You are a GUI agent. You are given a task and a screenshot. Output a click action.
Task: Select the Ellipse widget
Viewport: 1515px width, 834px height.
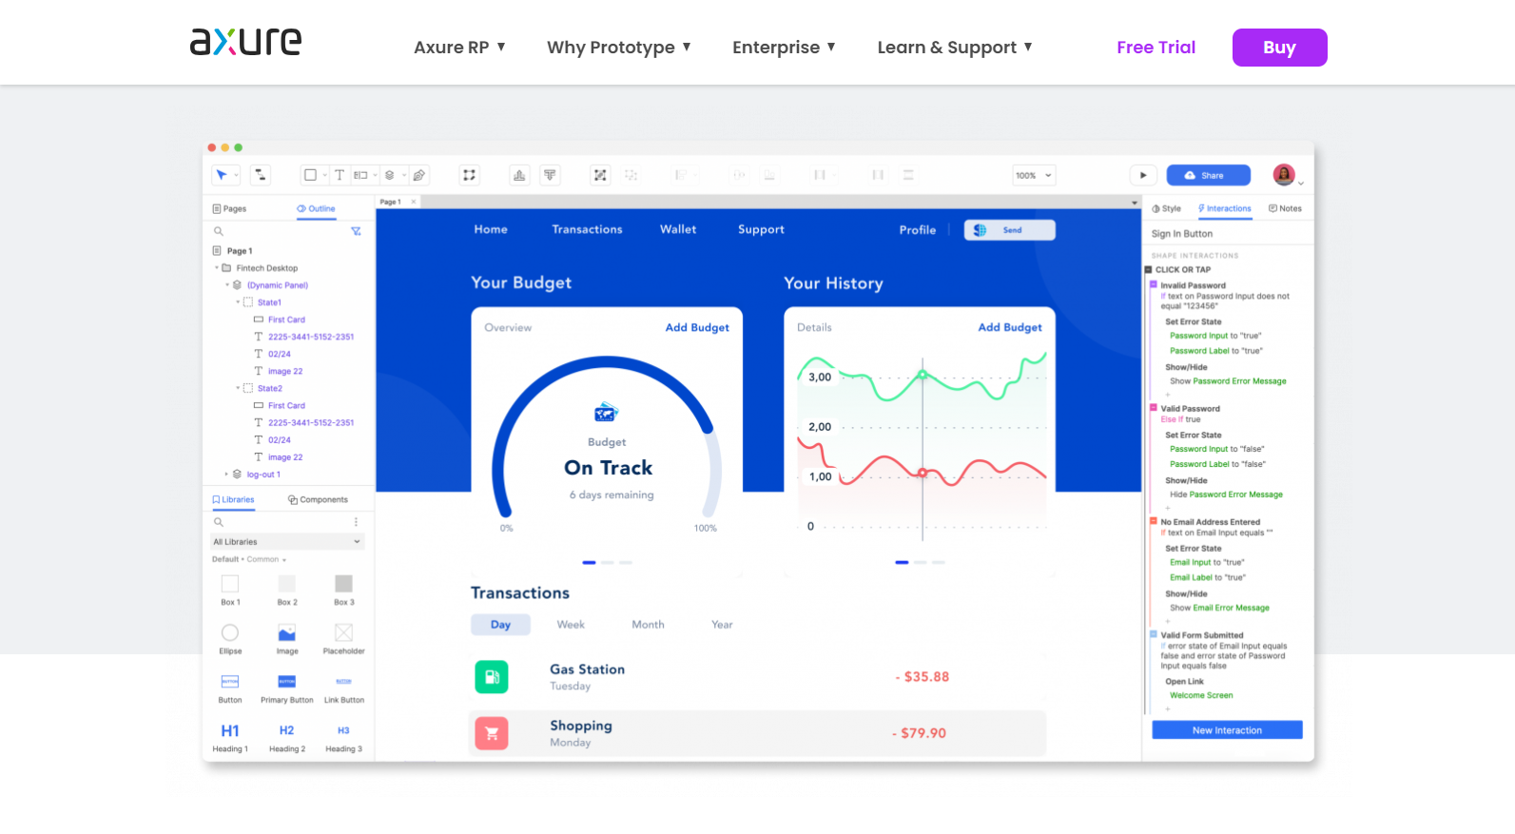click(x=230, y=639)
